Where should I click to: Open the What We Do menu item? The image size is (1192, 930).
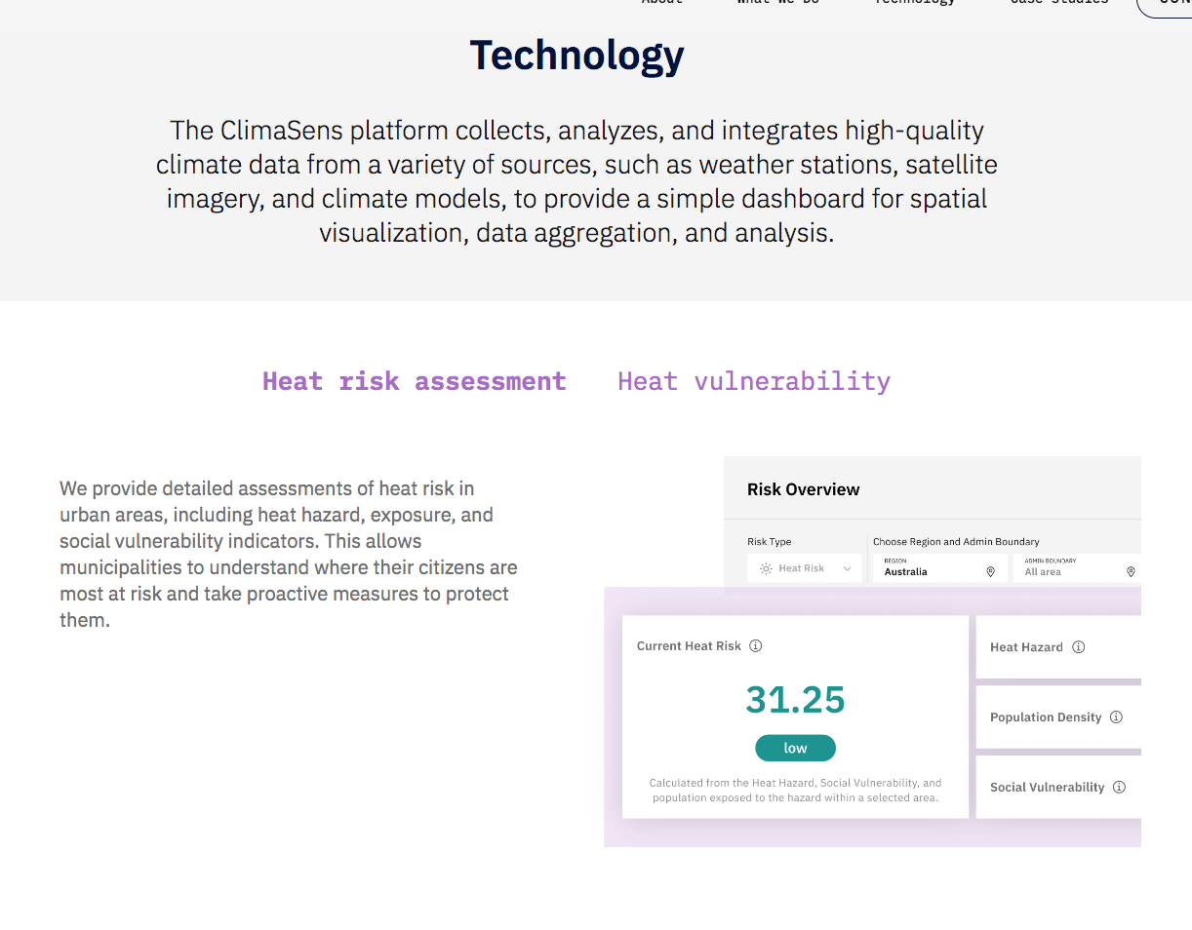(777, 3)
